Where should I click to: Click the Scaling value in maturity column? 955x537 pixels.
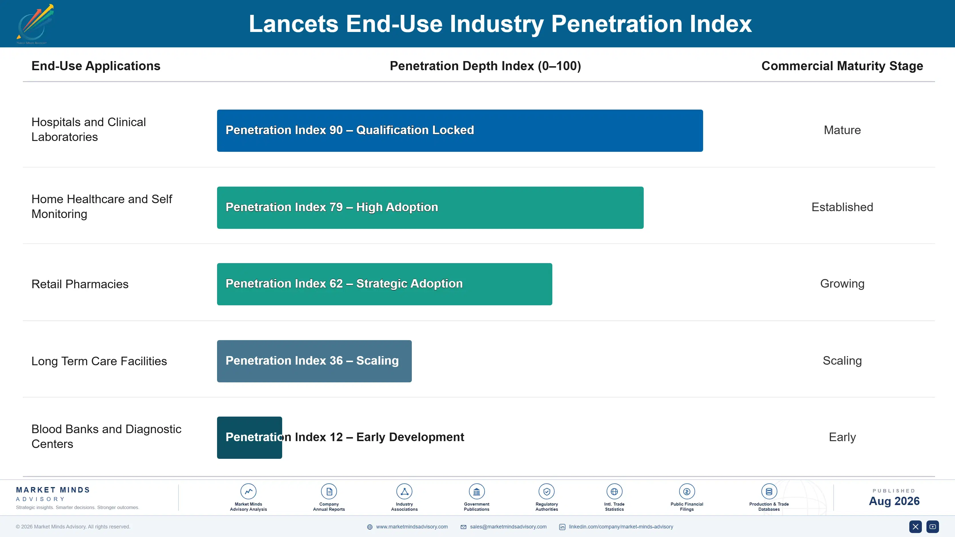tap(842, 361)
